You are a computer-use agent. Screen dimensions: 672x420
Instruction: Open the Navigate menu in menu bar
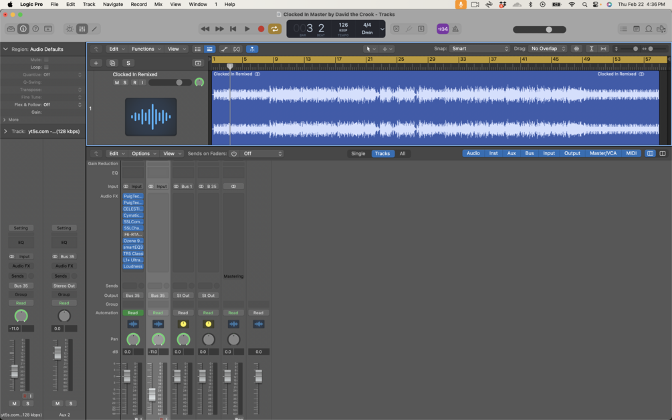113,4
